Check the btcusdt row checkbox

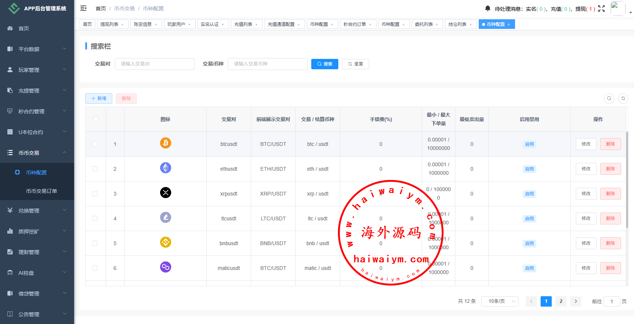click(x=95, y=144)
